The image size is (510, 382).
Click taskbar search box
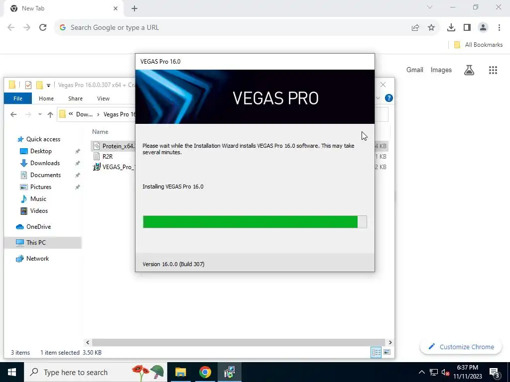[96, 372]
